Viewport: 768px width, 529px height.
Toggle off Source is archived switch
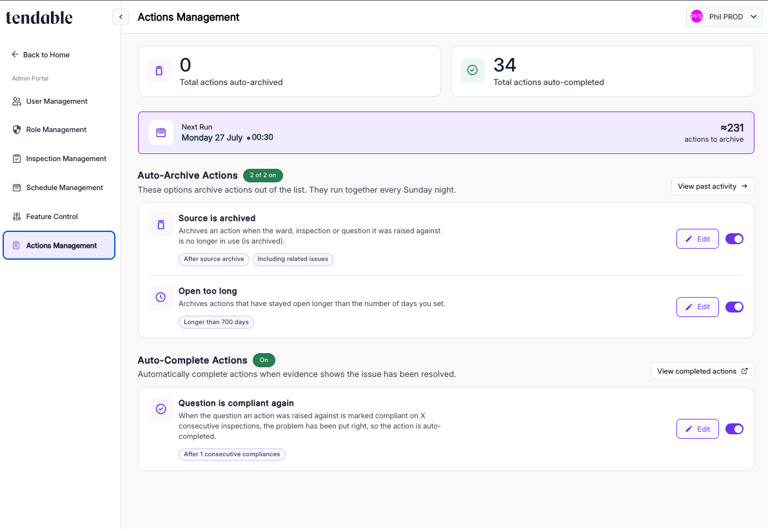(x=734, y=239)
